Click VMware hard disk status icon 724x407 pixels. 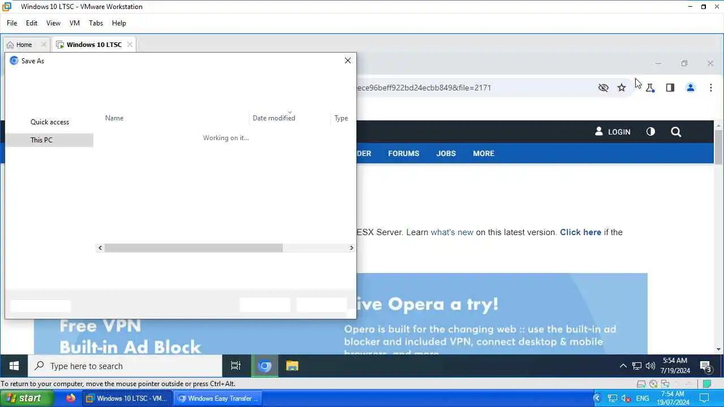pyautogui.click(x=641, y=384)
